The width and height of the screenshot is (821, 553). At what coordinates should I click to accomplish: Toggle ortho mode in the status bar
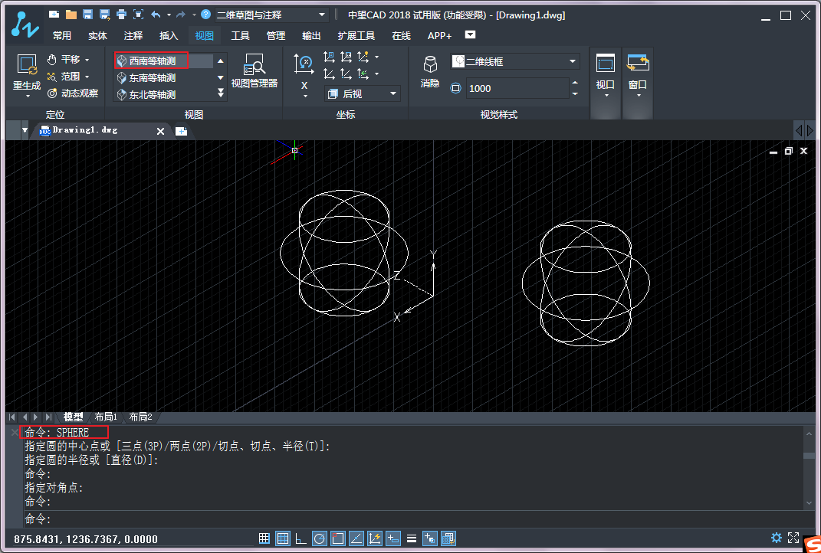pyautogui.click(x=300, y=538)
